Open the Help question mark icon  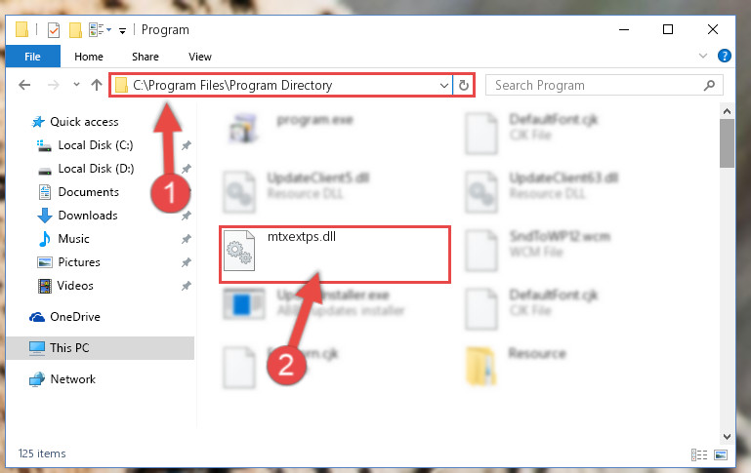pyautogui.click(x=725, y=56)
